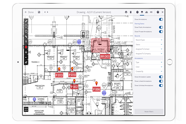Select the pencil drawing tool
Viewport: 186px width, 124px height.
click(x=26, y=21)
